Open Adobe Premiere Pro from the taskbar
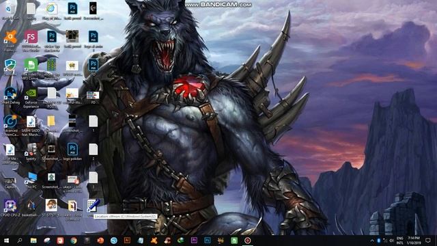Screen dimensions: 437x246 194,241
